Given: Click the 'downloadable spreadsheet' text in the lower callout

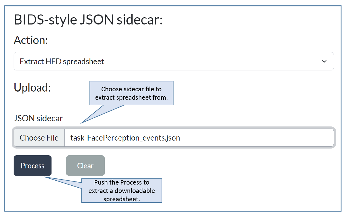Looking at the screenshot, I should 122,195.
